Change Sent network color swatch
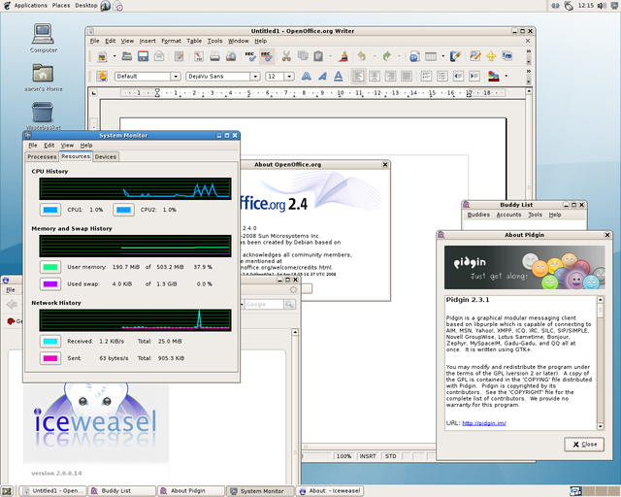The image size is (621, 497). coord(50,358)
